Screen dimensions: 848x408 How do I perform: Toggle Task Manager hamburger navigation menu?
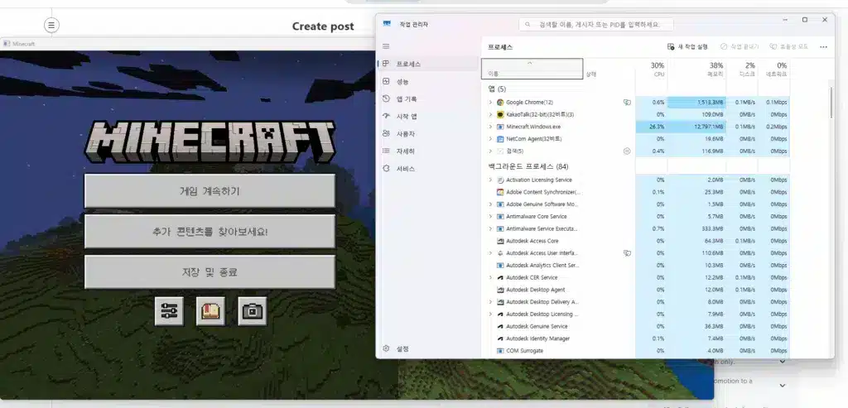[386, 46]
